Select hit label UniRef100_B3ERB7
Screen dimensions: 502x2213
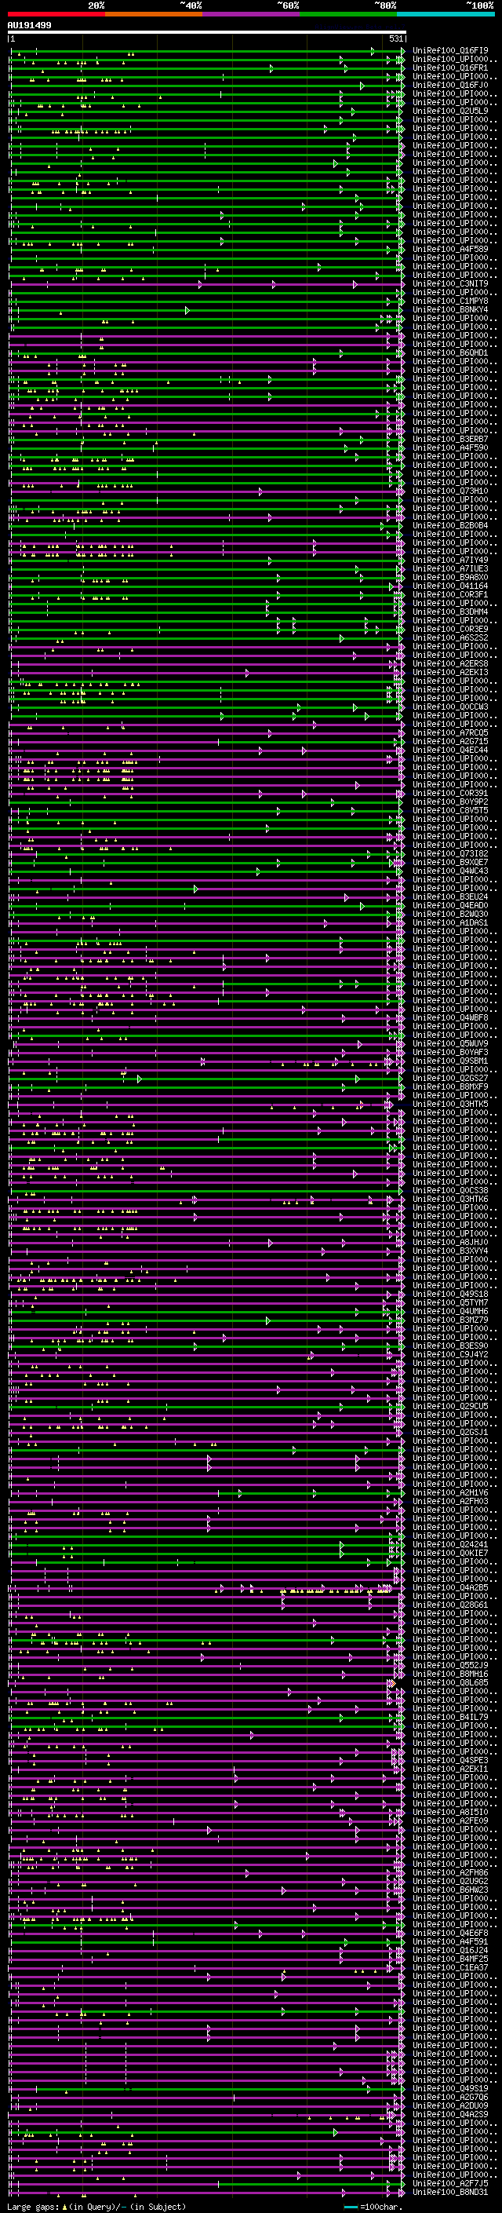(x=450, y=439)
